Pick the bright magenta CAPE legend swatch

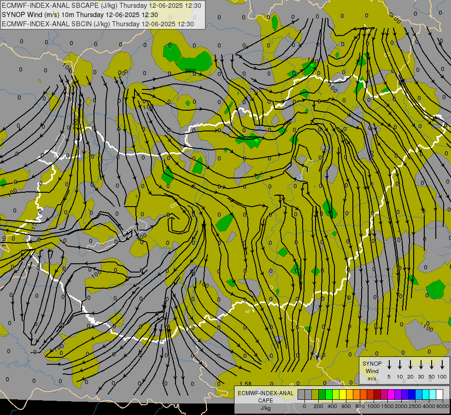[391, 394]
